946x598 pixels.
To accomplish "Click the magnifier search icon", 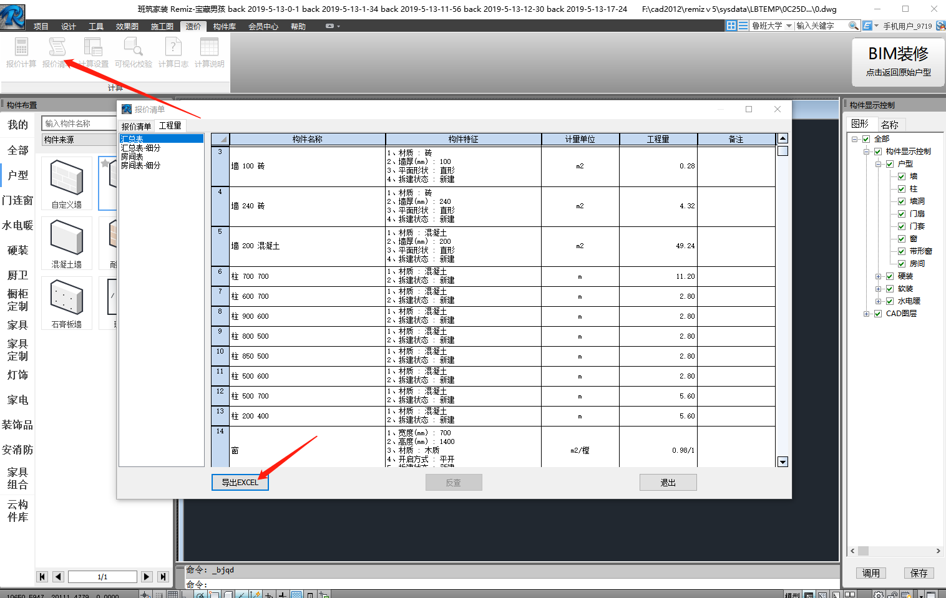I will click(x=853, y=26).
